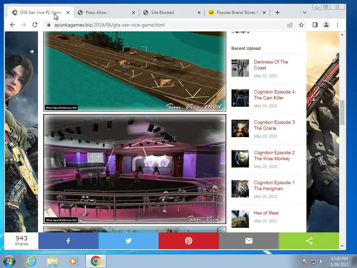Close the GTA San Vice tab
Screen dimensions: 357x268
[68, 13]
